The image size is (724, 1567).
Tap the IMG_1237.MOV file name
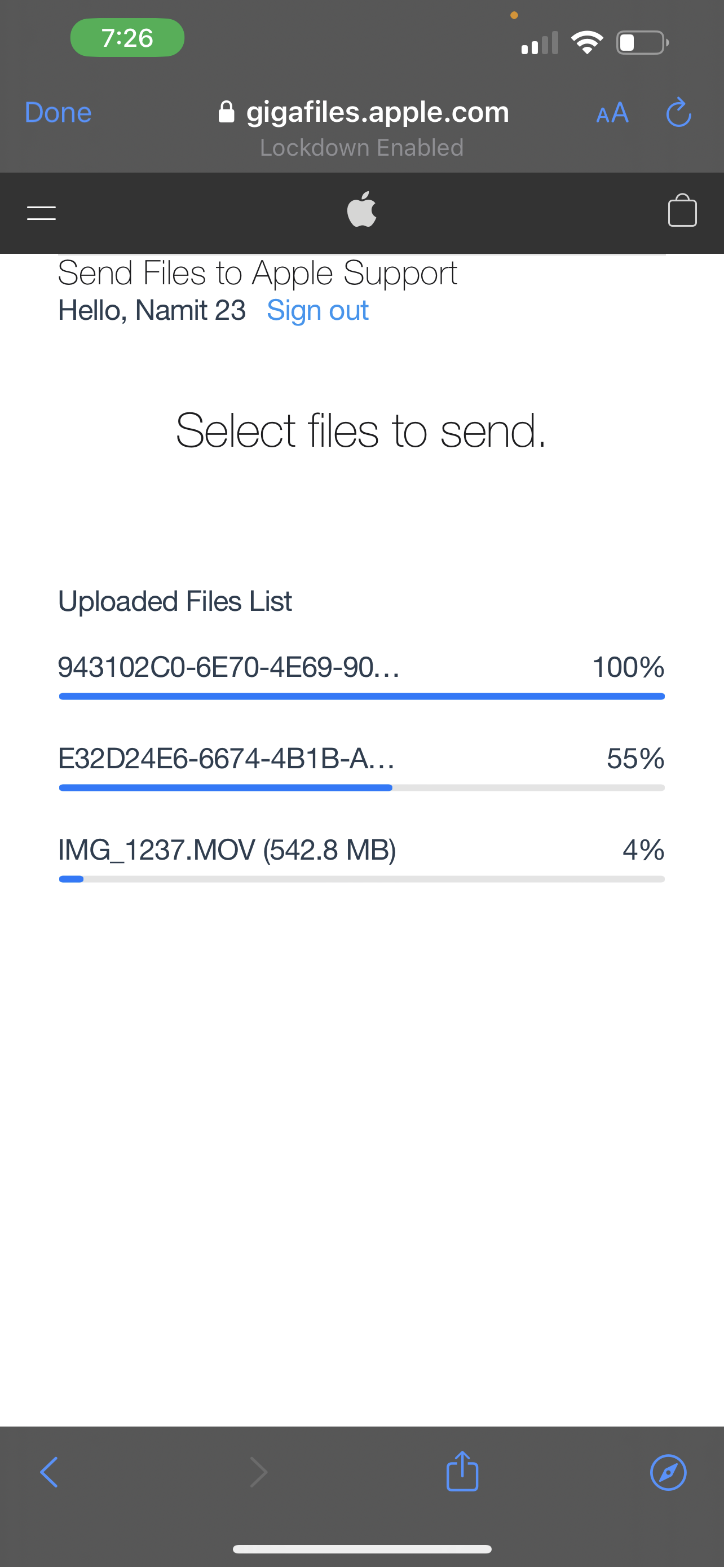click(x=227, y=850)
